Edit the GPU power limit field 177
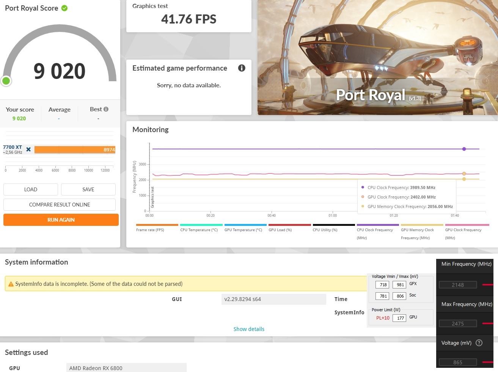 point(399,318)
